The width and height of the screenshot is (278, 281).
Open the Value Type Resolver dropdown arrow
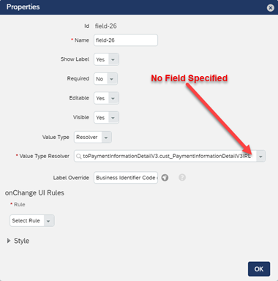pos(260,157)
